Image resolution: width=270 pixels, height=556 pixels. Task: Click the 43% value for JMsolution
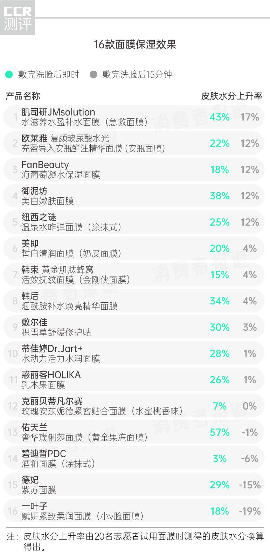[x=220, y=117]
